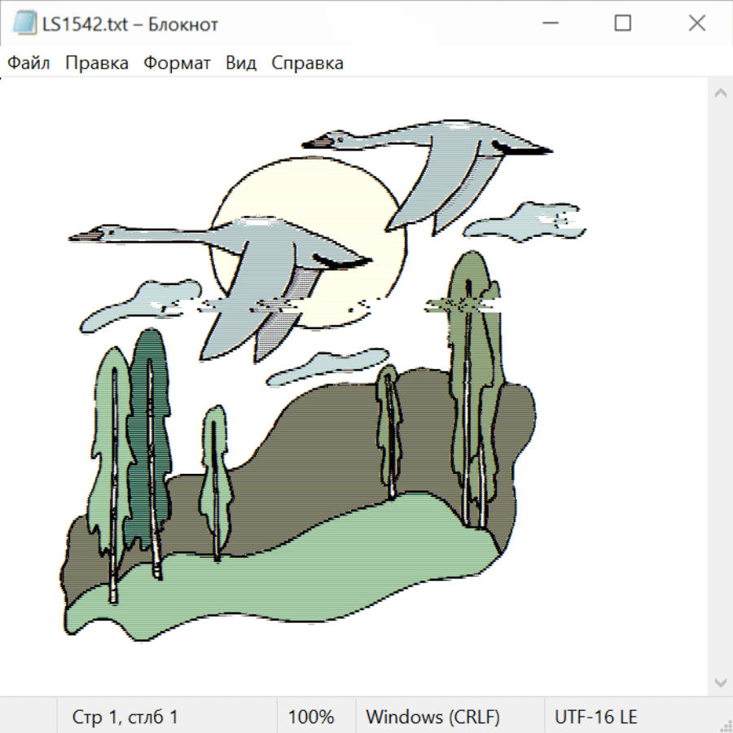Maximize the Блокнот window
This screenshot has width=733, height=733.
tap(622, 24)
